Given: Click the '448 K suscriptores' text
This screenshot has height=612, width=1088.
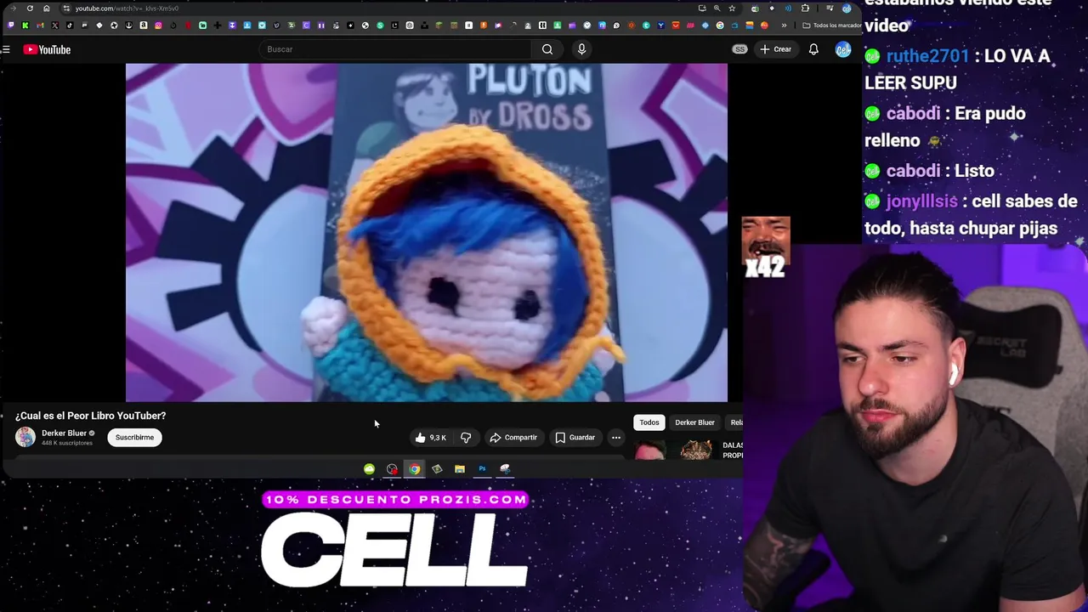Looking at the screenshot, I should click(x=67, y=443).
